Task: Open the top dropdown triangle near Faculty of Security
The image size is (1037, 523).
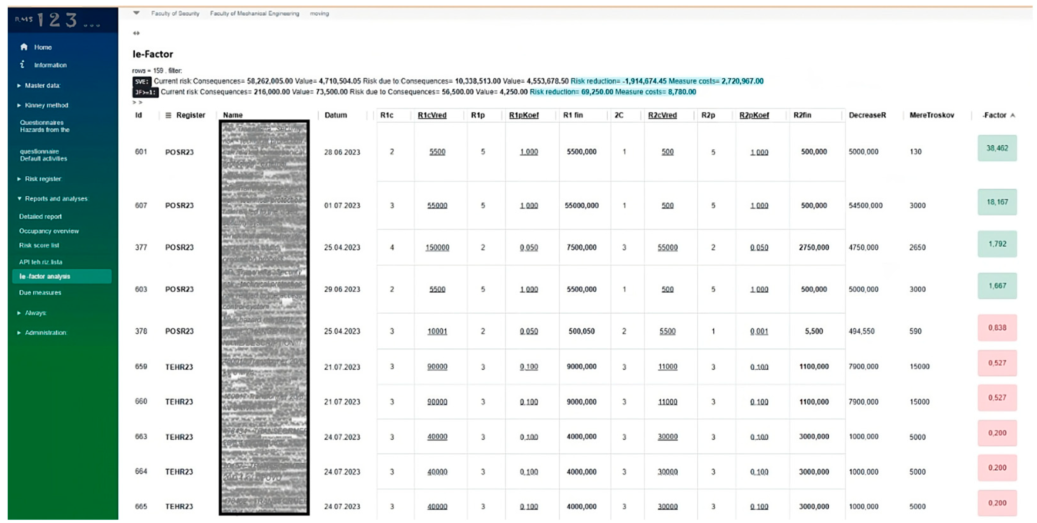Action: click(136, 13)
